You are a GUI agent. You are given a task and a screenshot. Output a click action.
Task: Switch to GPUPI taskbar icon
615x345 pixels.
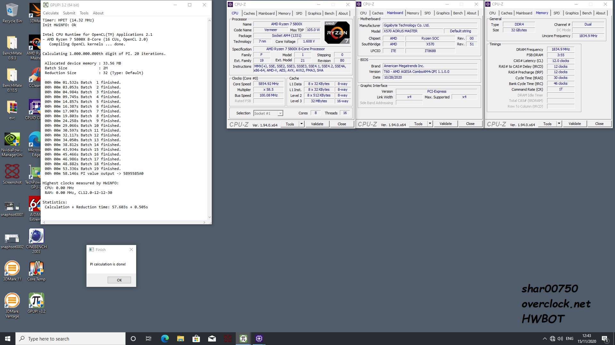click(x=243, y=339)
